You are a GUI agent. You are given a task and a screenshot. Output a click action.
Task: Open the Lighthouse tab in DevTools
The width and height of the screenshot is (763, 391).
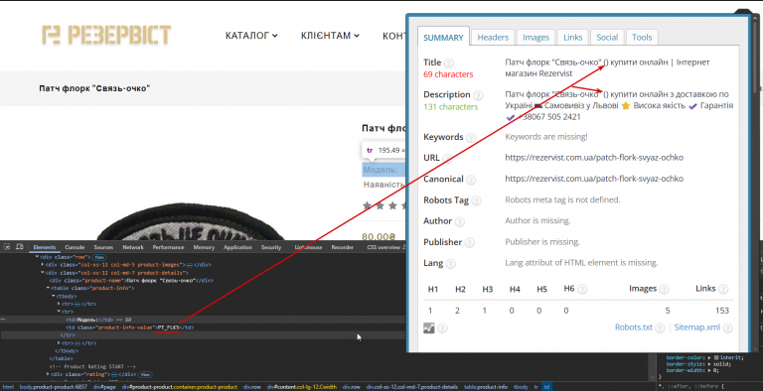coord(308,247)
